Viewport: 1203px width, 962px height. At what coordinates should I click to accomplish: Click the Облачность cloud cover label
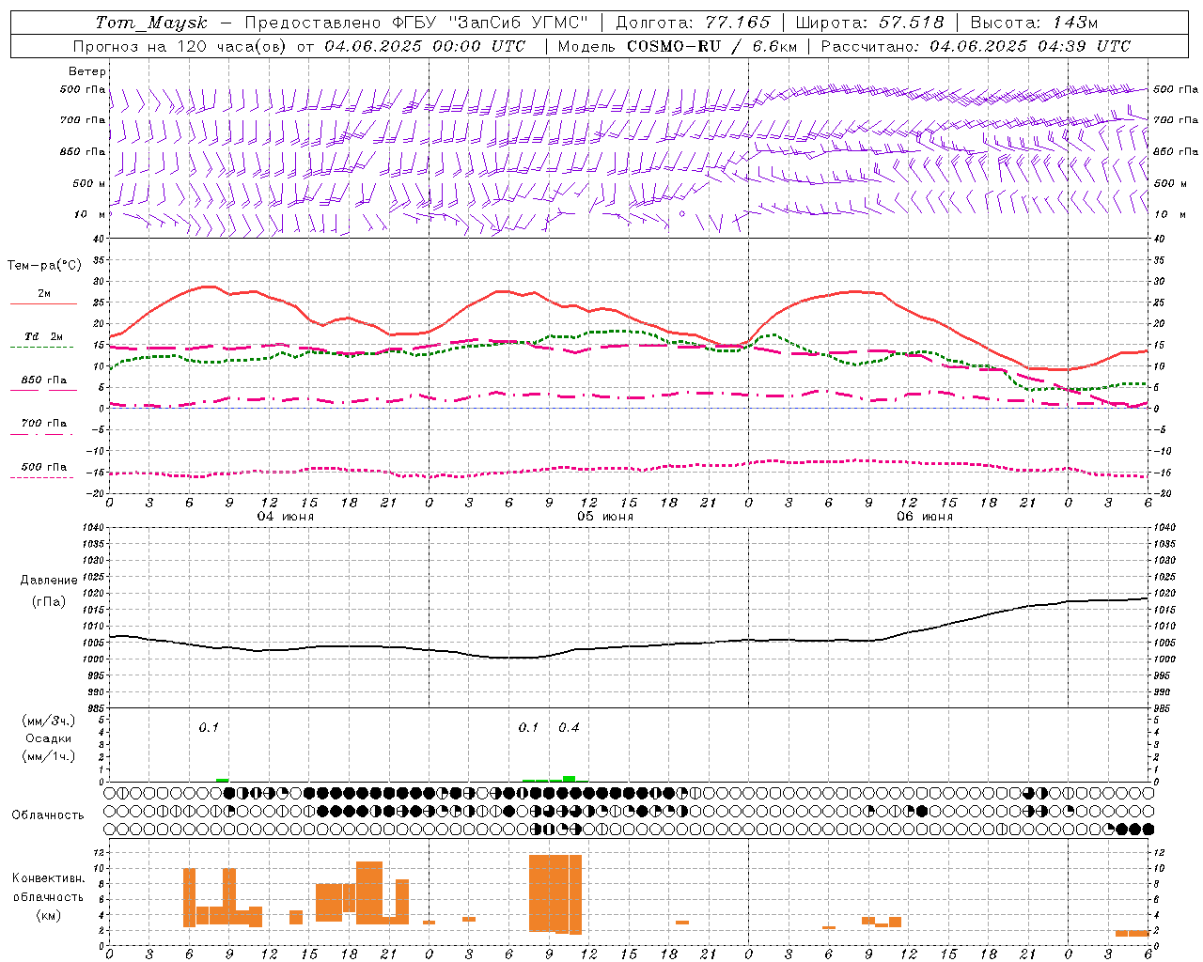[x=48, y=815]
